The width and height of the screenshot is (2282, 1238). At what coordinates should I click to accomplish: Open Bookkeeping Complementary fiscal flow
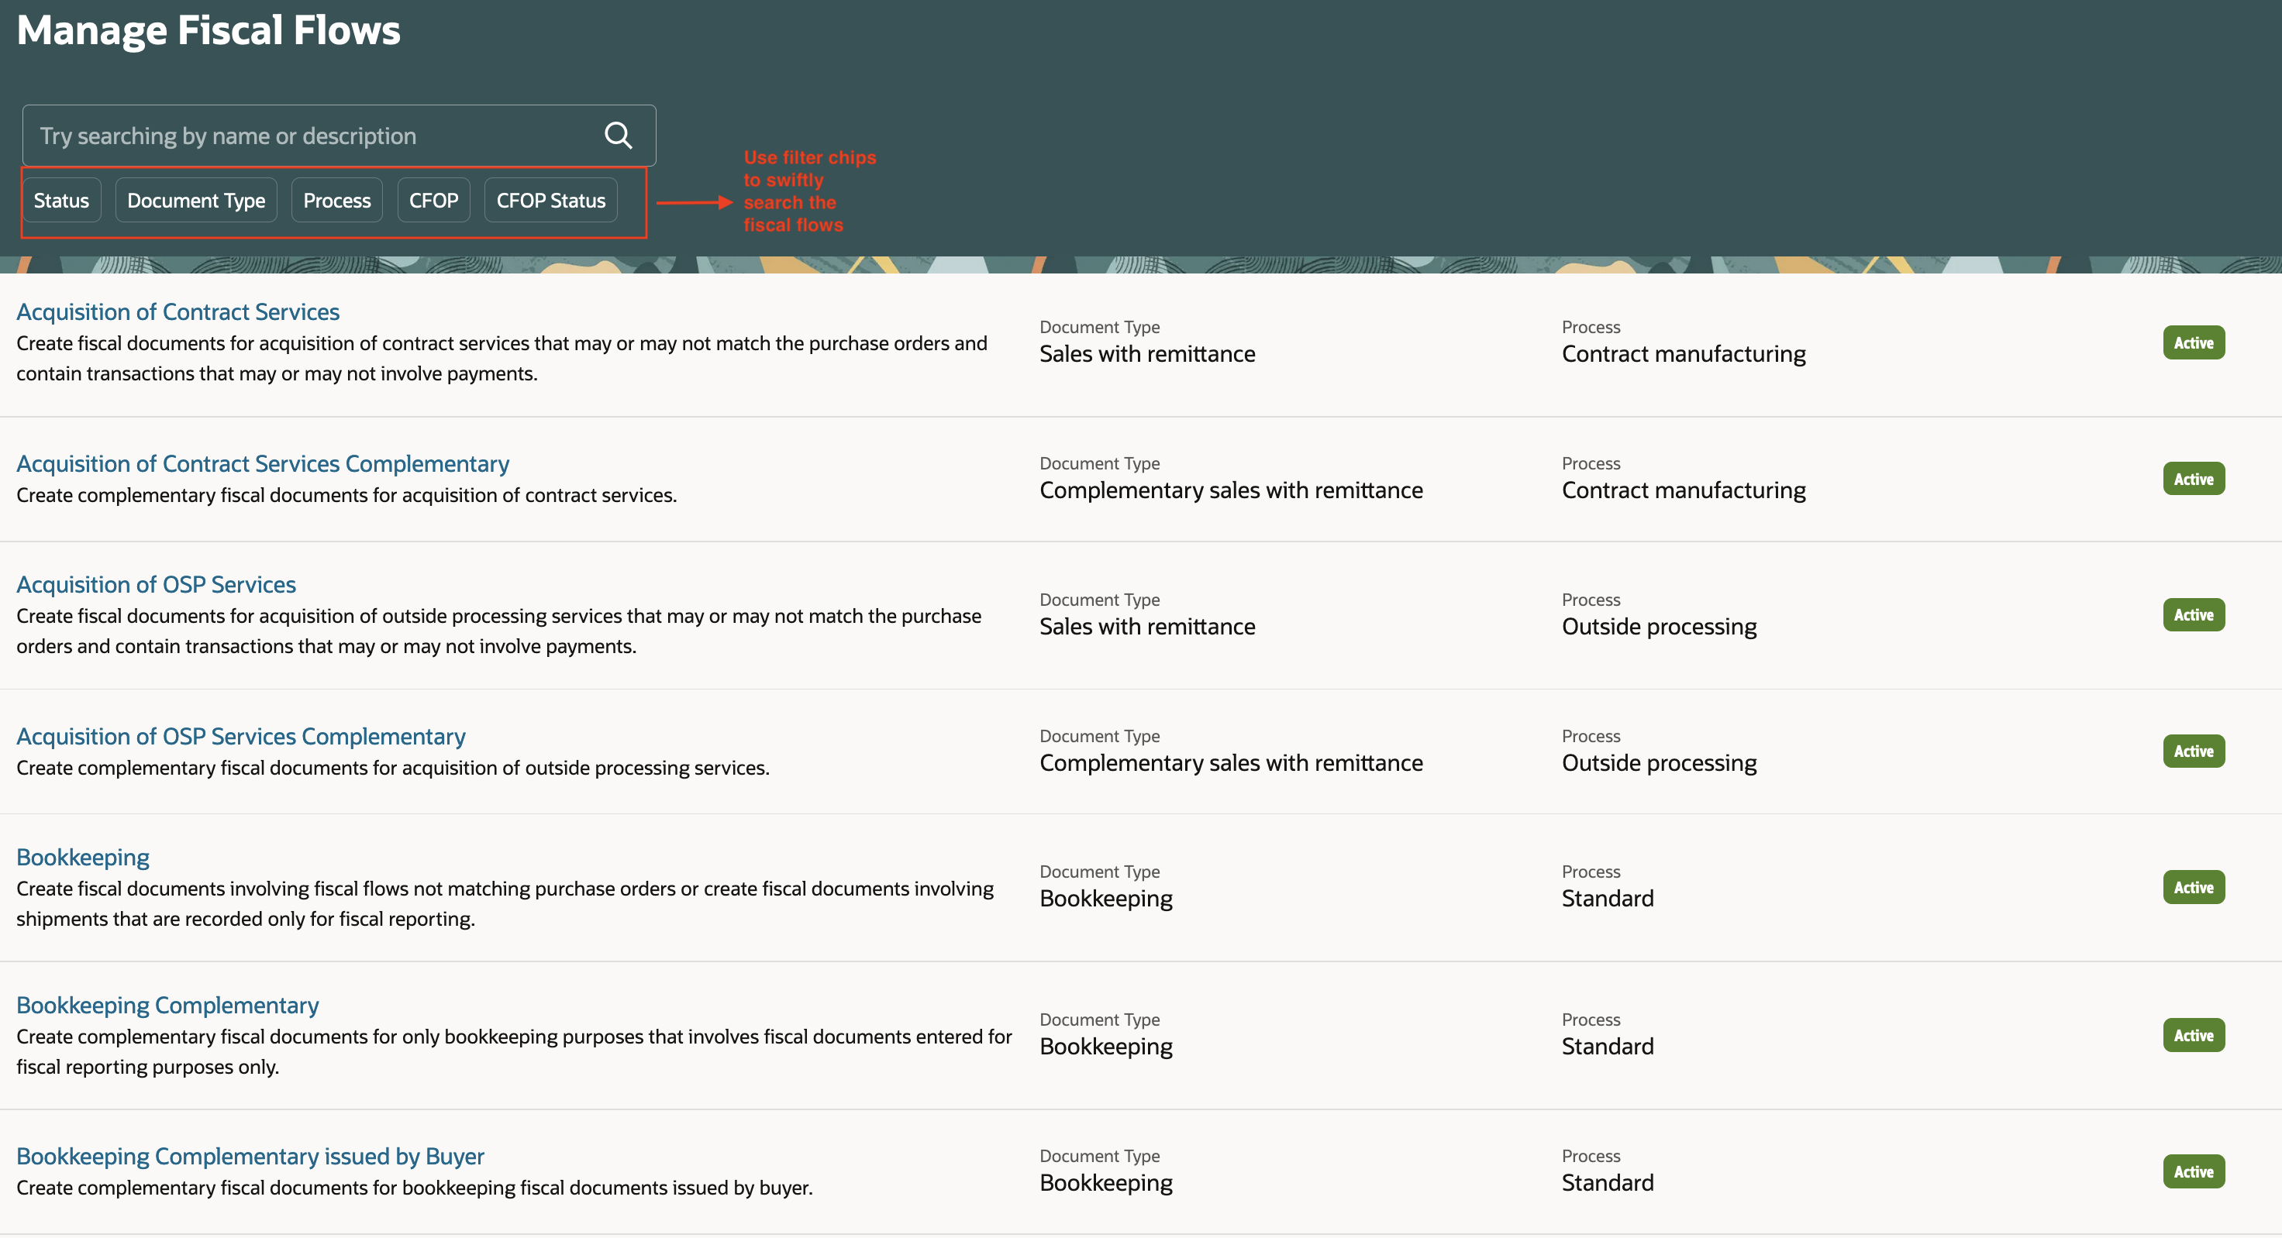(167, 1005)
